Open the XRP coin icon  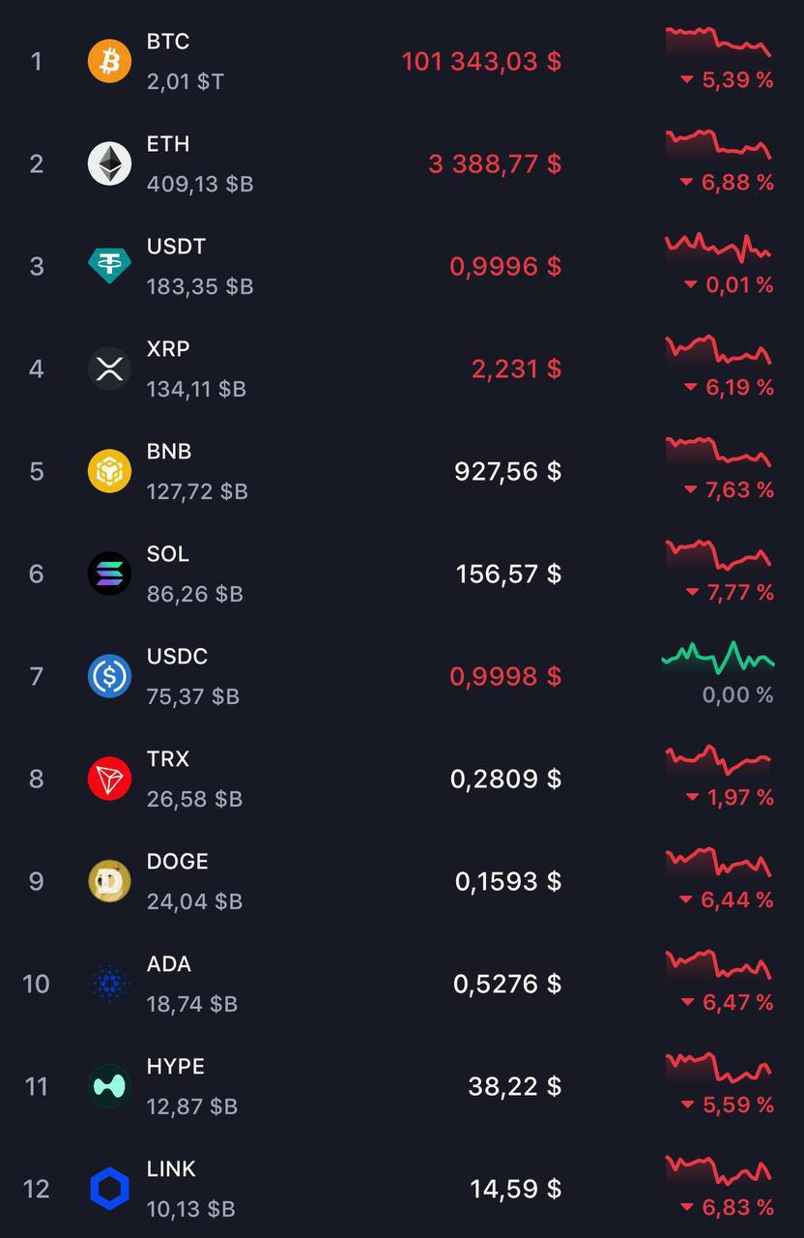tap(109, 368)
